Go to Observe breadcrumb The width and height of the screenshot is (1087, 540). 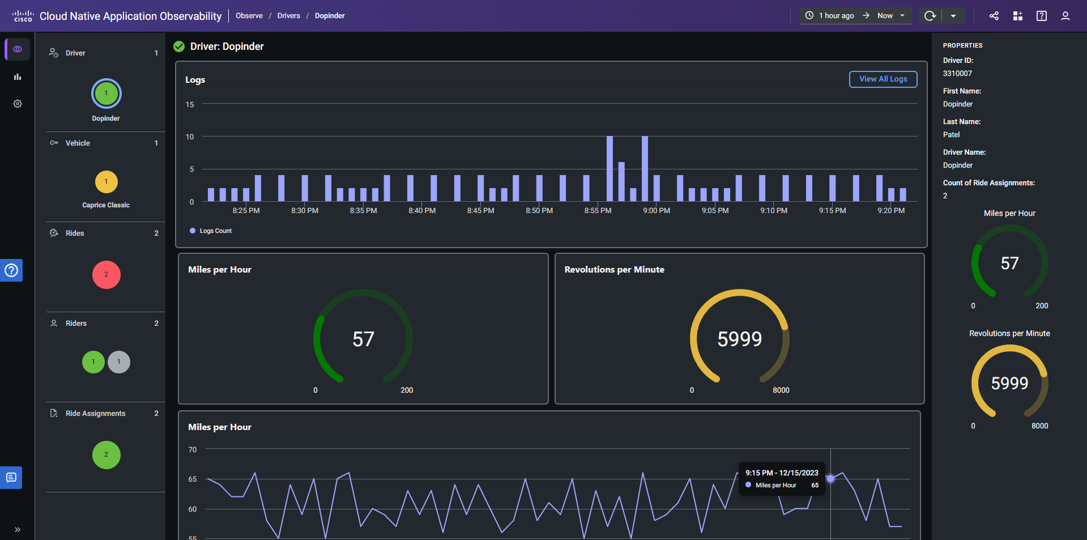pyautogui.click(x=249, y=16)
